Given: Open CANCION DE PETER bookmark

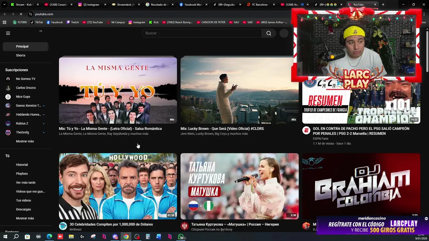Looking at the screenshot, I should (x=211, y=22).
